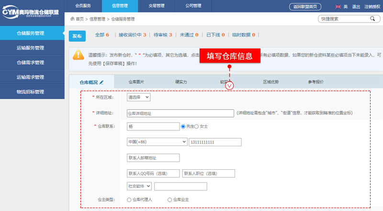Click the pencil icon beside 仓库概况

click(x=101, y=82)
